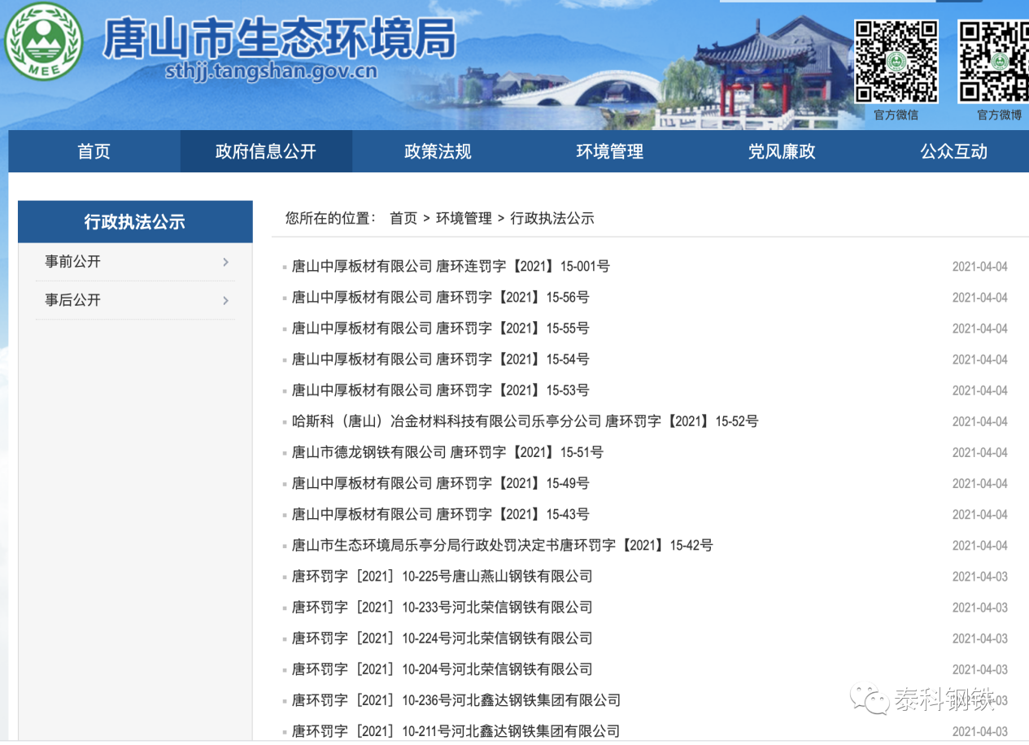Go to 政策法规 in the navigation bar
Viewport: 1029px width, 745px height.
pos(438,151)
